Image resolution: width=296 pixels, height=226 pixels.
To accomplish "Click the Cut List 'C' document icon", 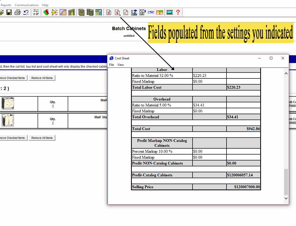I will tap(126, 12).
